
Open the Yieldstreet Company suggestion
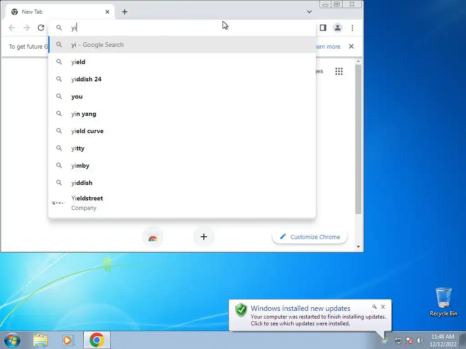coord(182,203)
